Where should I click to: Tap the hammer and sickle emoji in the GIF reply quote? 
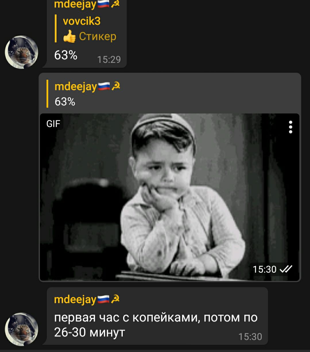click(116, 86)
